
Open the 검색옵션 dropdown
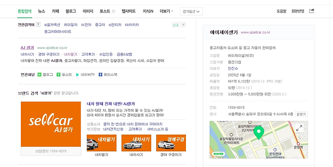coord(191,11)
